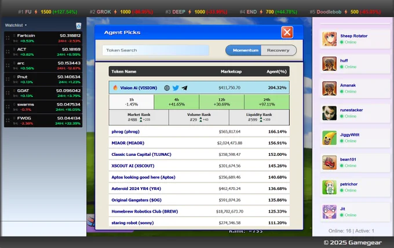This screenshot has width=394, height=248.
Task: Grab the drag handle on GOAT row
Action: pyautogui.click(x=8, y=93)
